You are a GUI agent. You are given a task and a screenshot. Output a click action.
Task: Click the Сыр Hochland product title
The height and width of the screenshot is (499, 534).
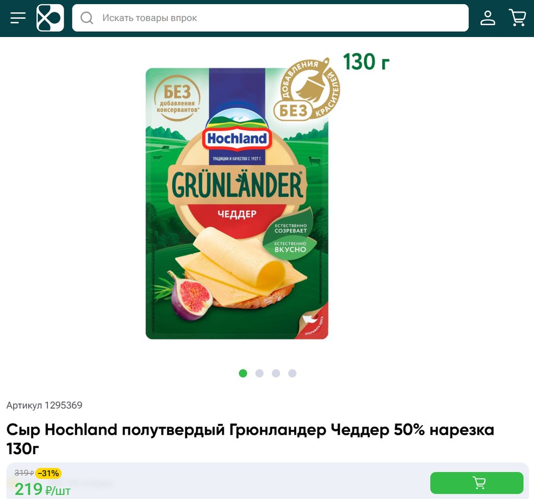pyautogui.click(x=250, y=439)
